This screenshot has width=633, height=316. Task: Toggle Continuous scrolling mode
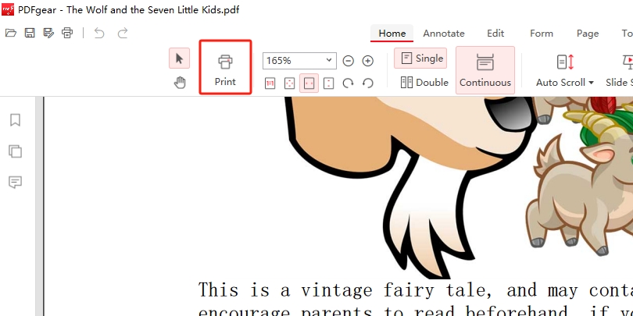point(485,70)
